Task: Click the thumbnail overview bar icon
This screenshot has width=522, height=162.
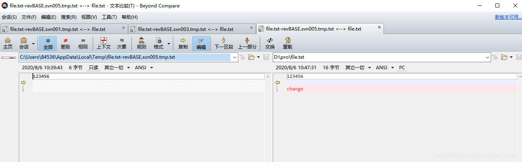Action: point(8,58)
